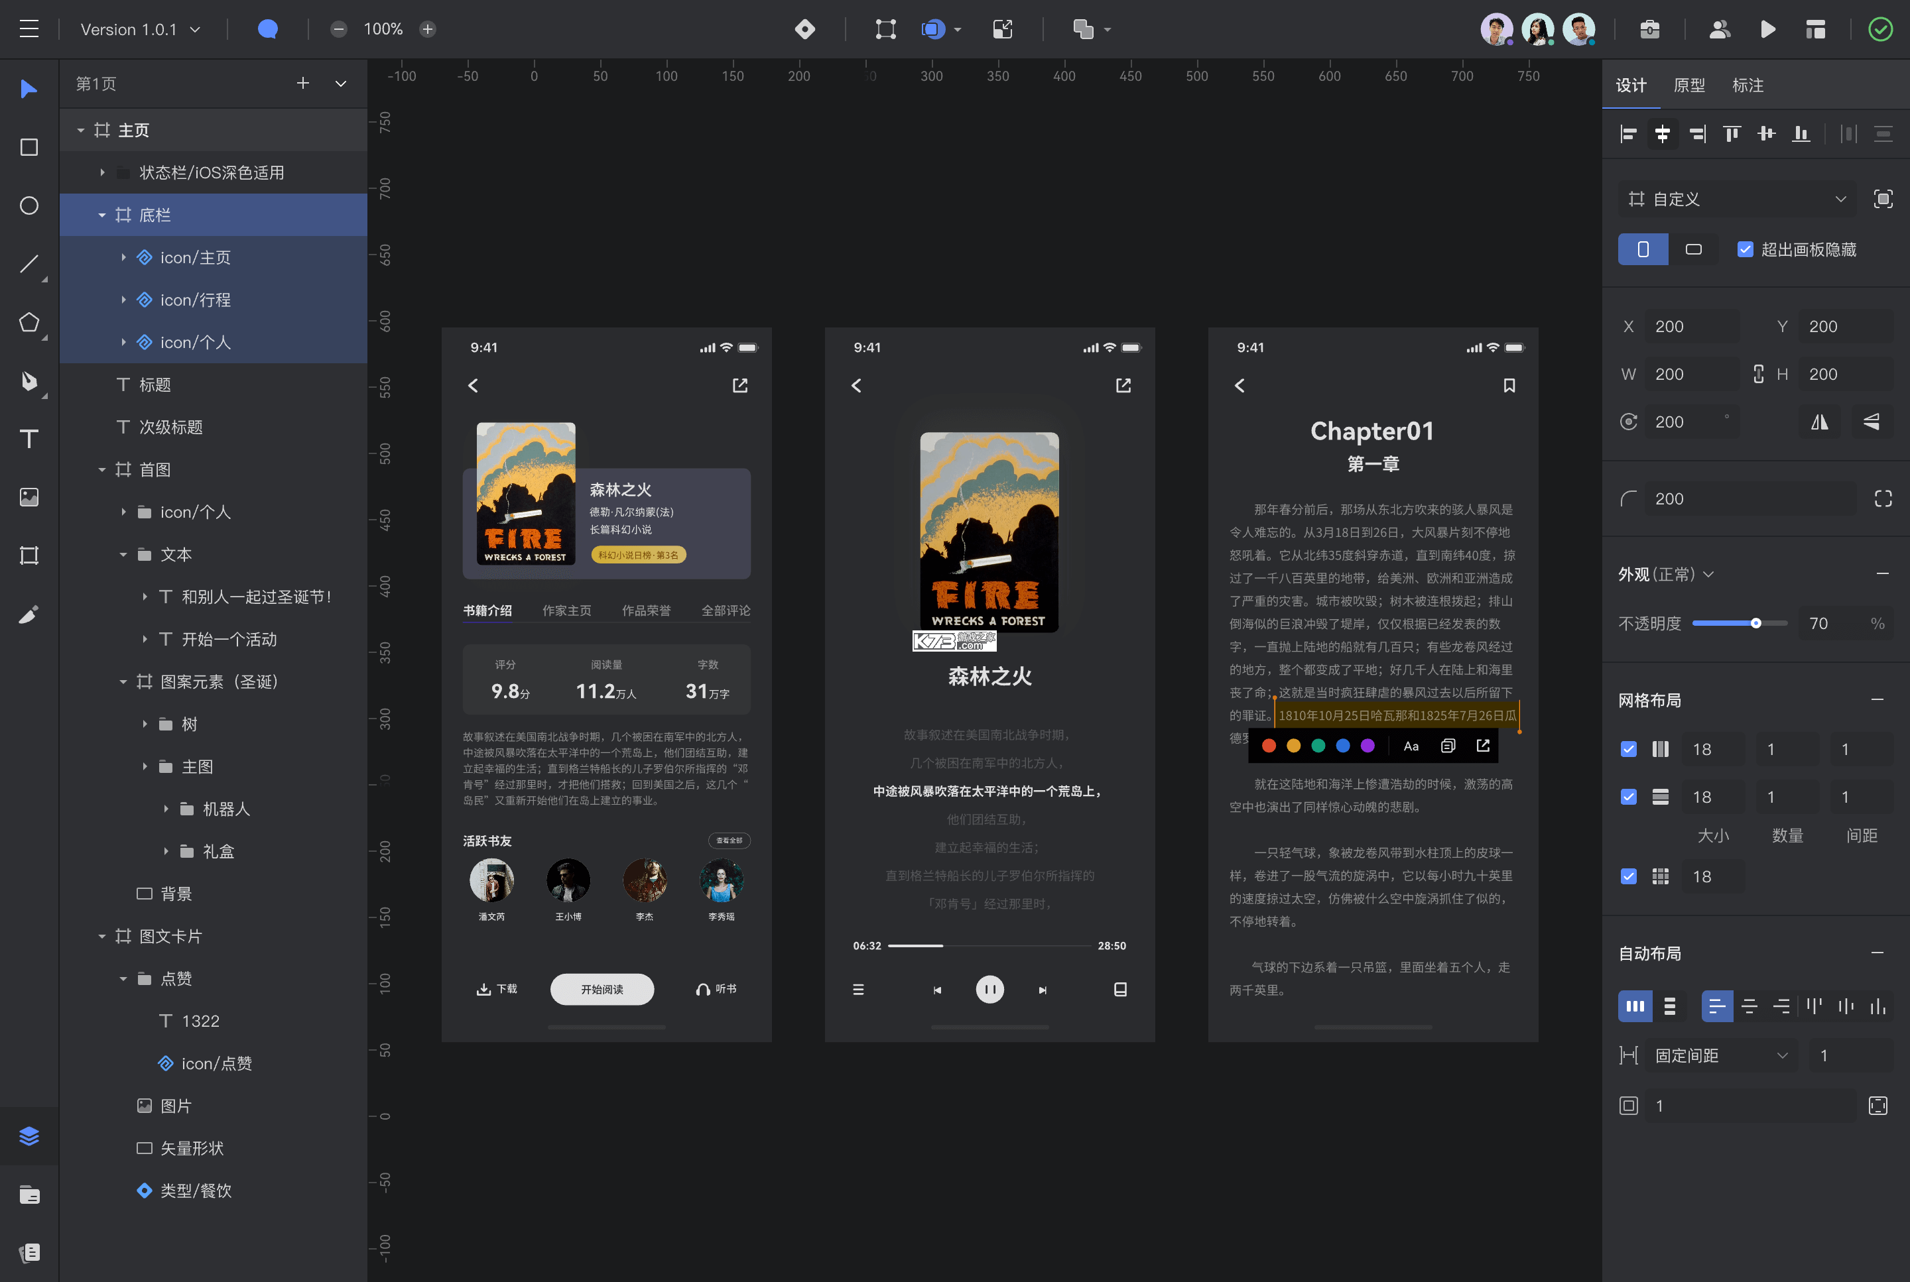
Task: Select the pen tool
Action: click(29, 381)
